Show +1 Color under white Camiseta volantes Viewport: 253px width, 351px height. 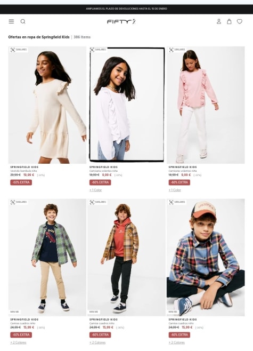96,190
